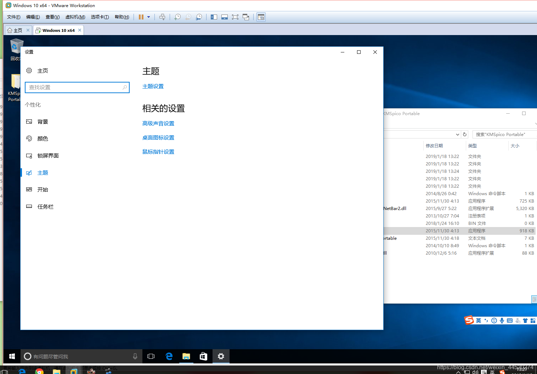
Task: Click the console view icon at toolbar end
Action: click(261, 17)
